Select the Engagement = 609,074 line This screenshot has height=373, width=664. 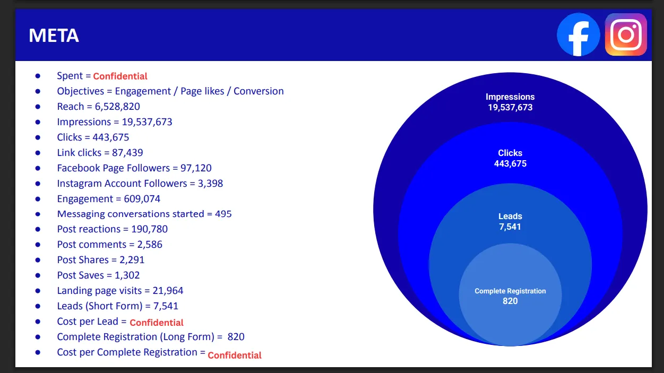[x=109, y=199]
